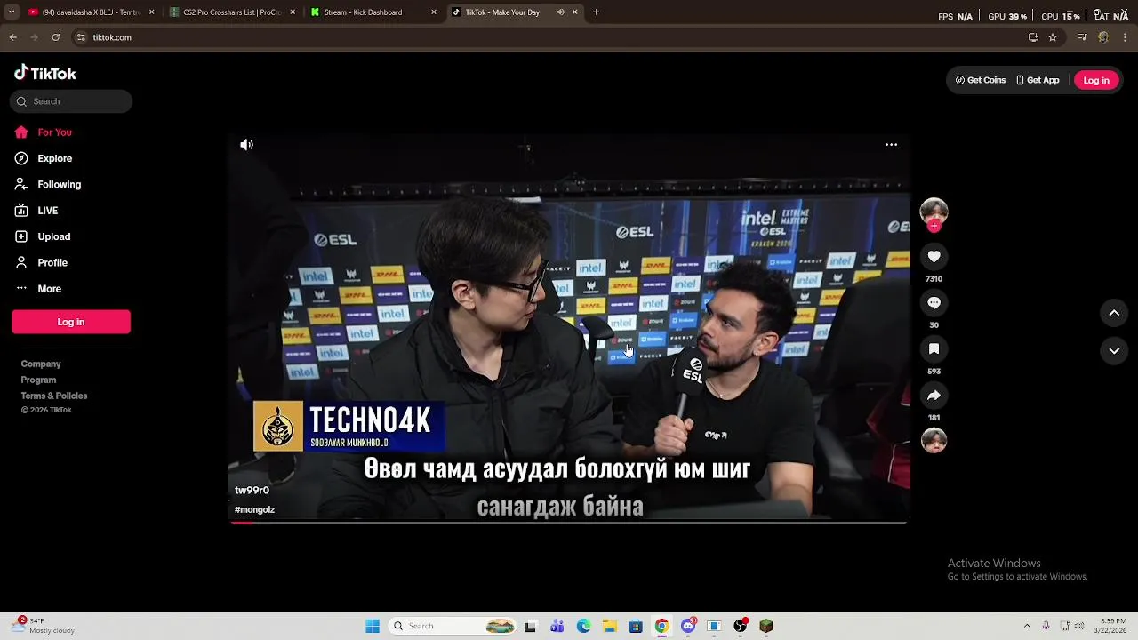Bookmark the video with the save icon

pos(934,349)
